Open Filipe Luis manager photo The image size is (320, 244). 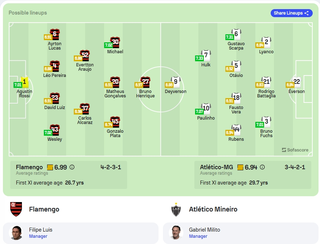(x=16, y=233)
